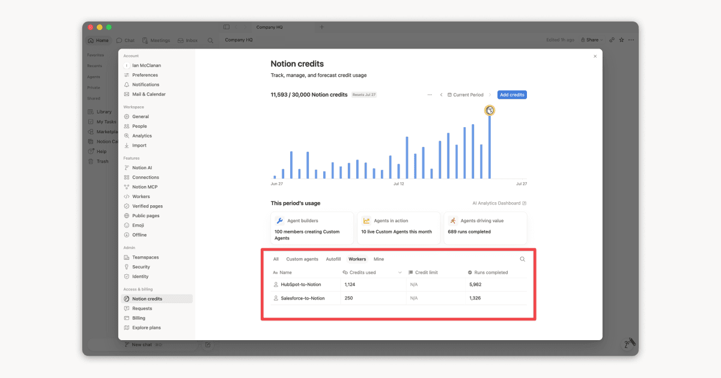Open Emoji settings
Viewport: 721px width, 378px height.
click(157, 225)
